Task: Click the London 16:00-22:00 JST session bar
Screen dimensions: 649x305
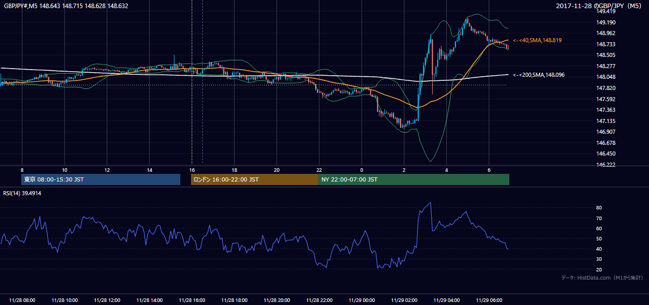Action: click(x=254, y=179)
